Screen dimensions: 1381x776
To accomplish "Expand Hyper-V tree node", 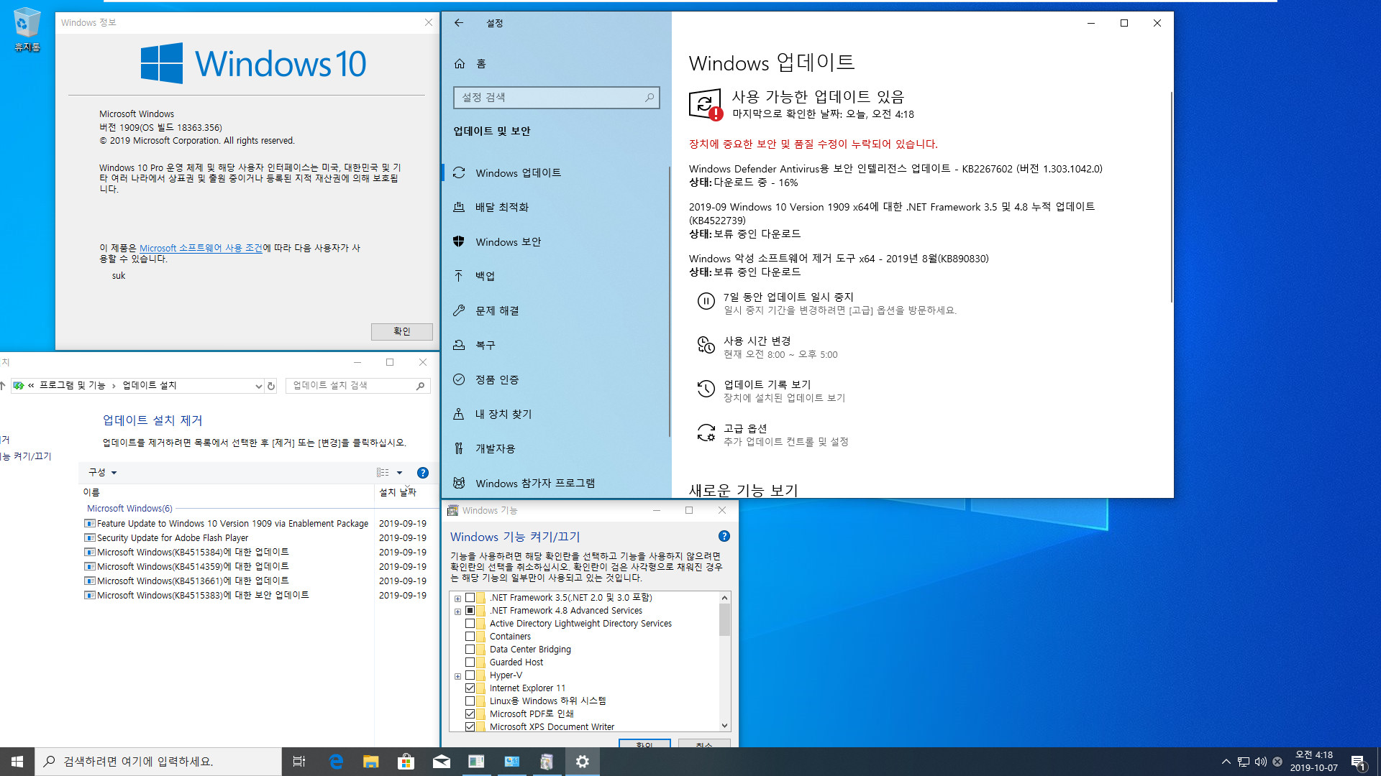I will pos(457,675).
